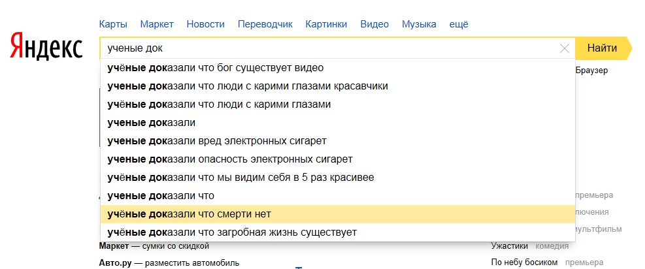Open the Картинки service link
This screenshot has width=645, height=269.
326,24
